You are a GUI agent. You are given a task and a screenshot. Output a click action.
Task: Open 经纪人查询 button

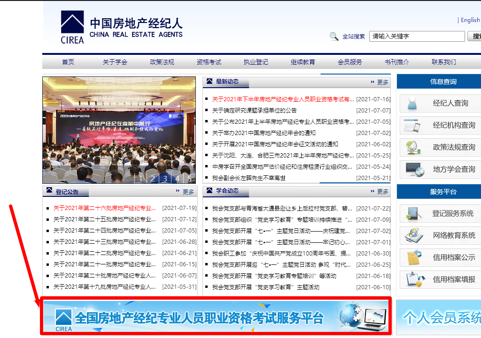coord(441,103)
